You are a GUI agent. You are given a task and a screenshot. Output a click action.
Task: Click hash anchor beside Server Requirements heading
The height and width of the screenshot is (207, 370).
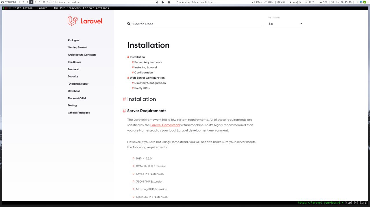click(124, 111)
